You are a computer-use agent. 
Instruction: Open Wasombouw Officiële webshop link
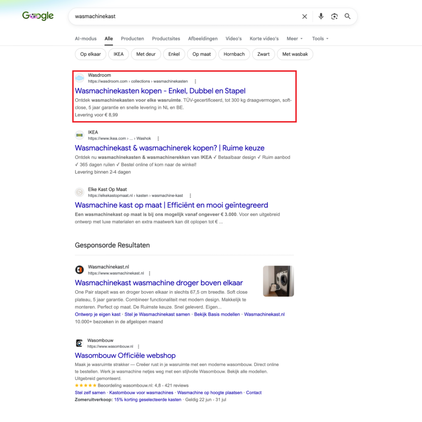coord(125,356)
